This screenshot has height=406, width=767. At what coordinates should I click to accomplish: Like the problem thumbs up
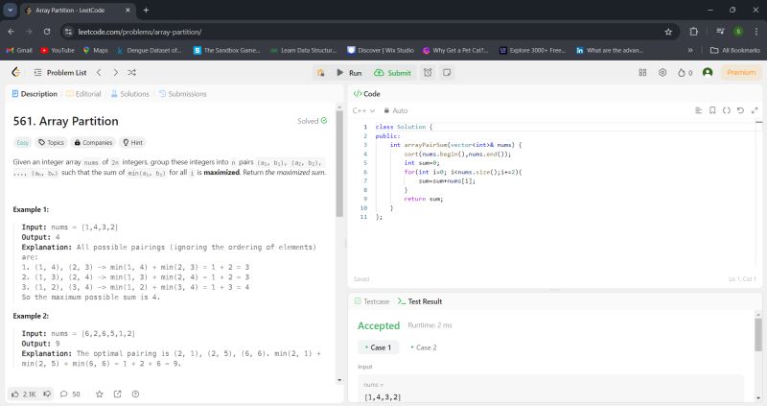point(23,394)
